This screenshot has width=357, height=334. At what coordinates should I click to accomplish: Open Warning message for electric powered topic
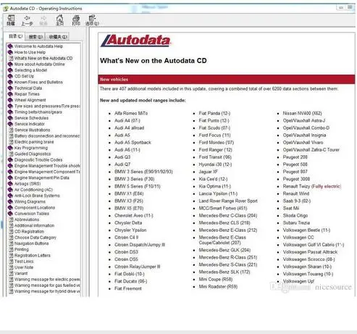(47, 280)
